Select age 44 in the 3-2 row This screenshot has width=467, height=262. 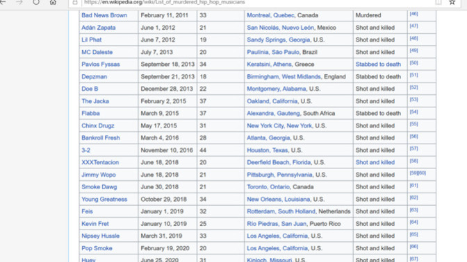pos(203,150)
